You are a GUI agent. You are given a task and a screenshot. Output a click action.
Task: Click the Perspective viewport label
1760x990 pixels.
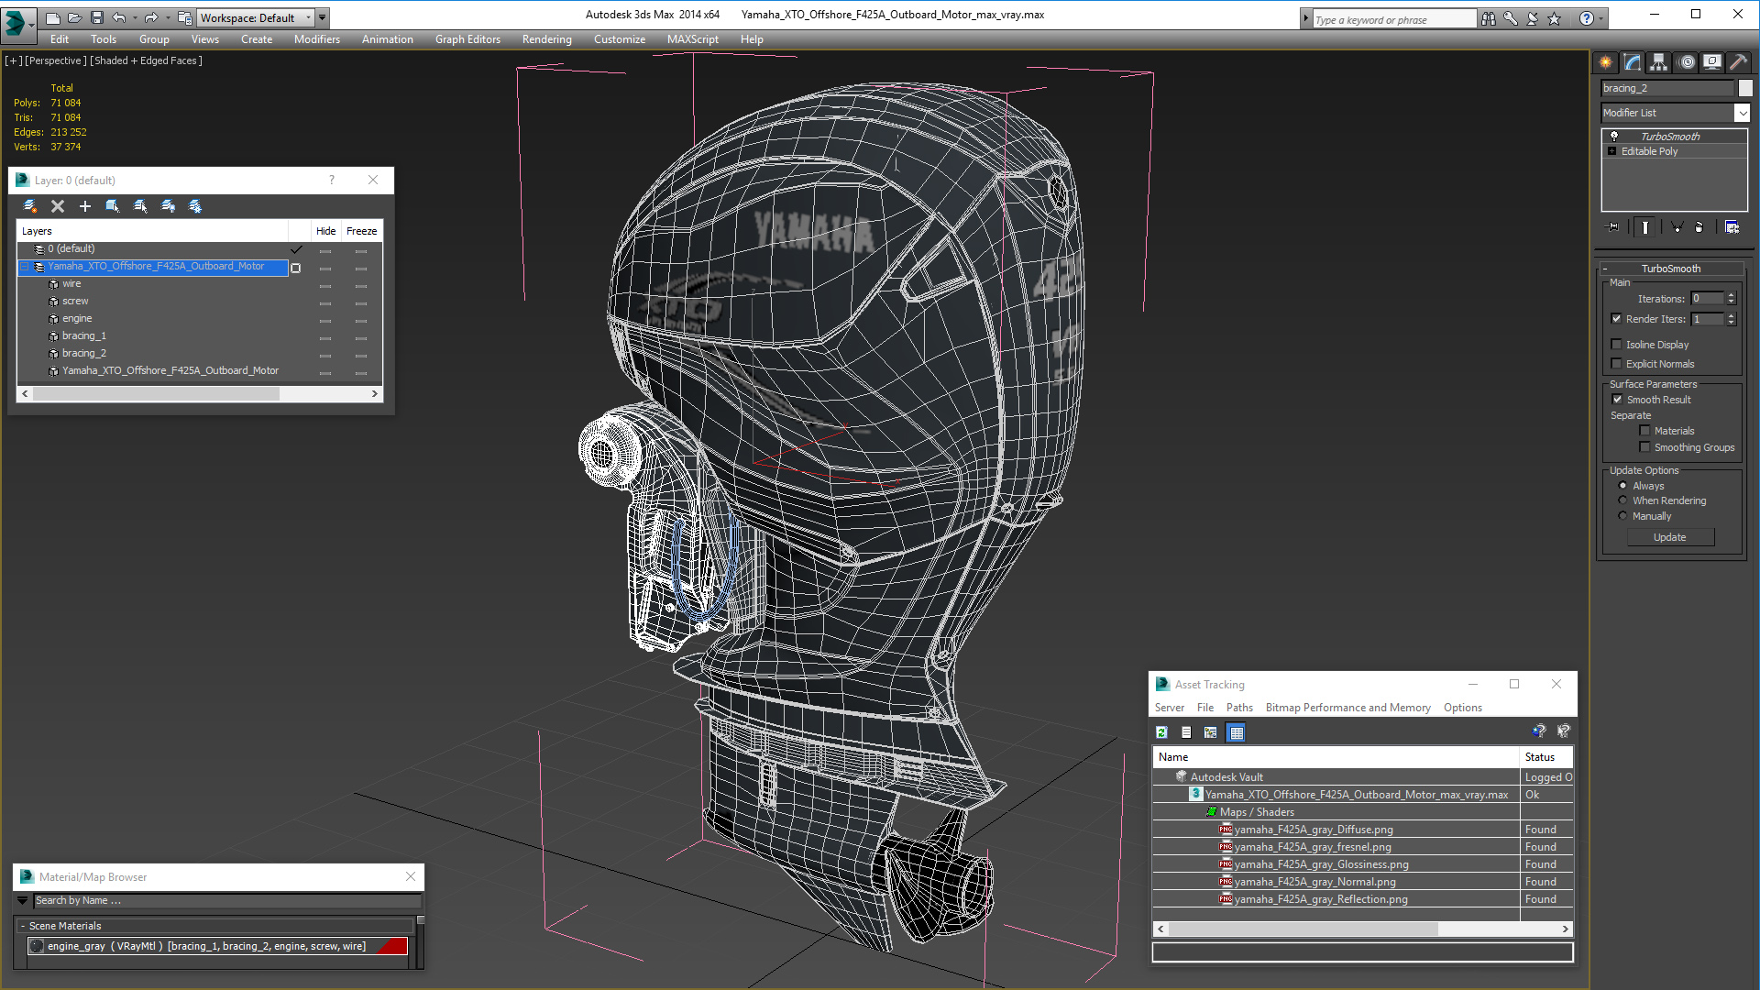pyautogui.click(x=56, y=60)
